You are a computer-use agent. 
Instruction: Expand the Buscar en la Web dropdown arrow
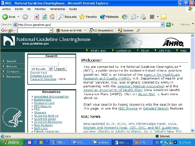point(85,30)
